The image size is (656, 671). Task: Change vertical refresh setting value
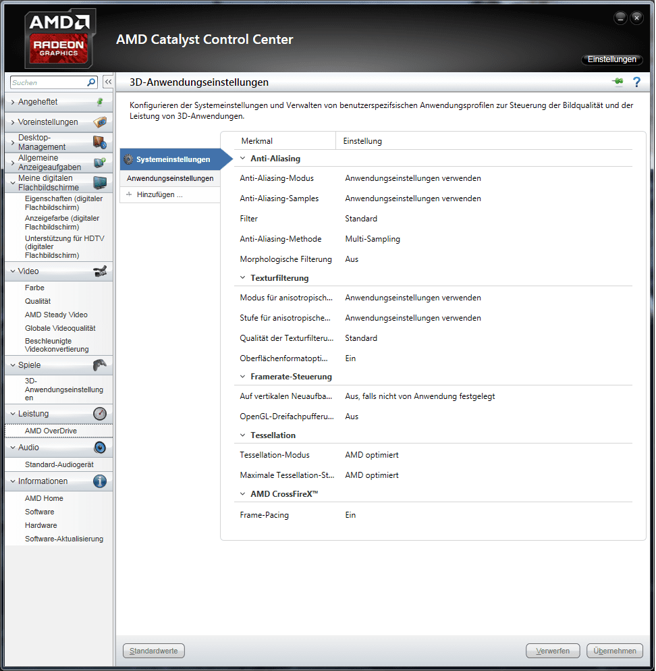(x=420, y=397)
